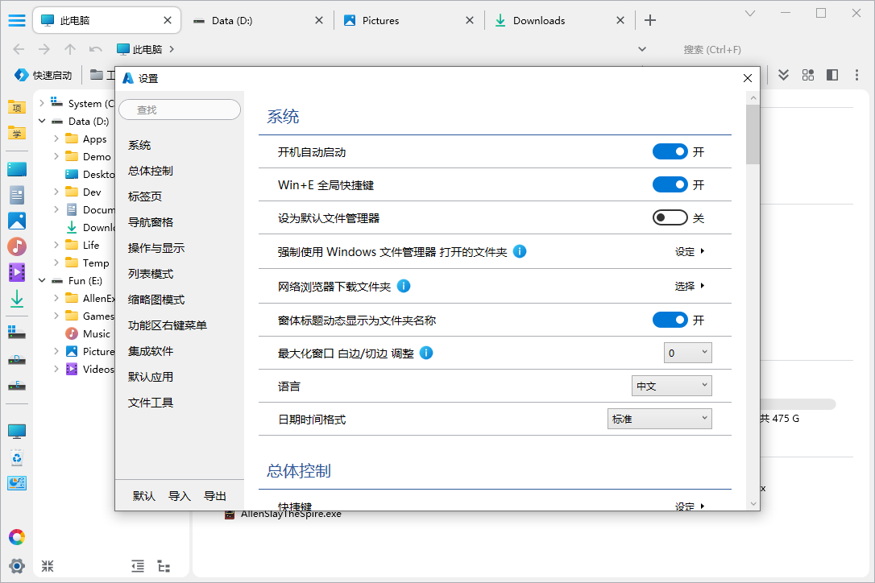Image resolution: width=875 pixels, height=583 pixels.
Task: Close the settings dialog
Action: pos(748,78)
